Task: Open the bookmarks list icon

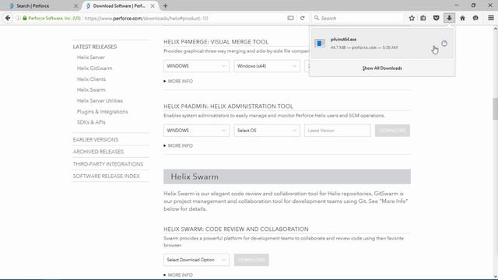Action: point(423,18)
